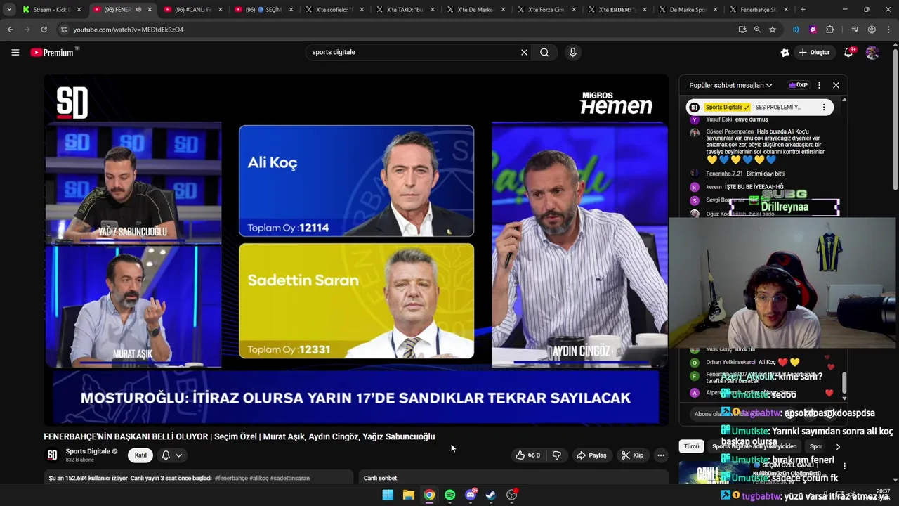This screenshot has height=506, width=899.
Task: Clear the search box text
Action: pyautogui.click(x=524, y=52)
